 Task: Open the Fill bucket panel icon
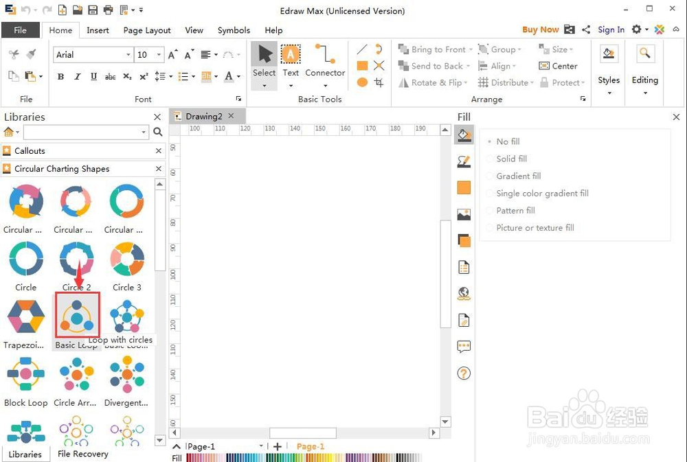(464, 135)
